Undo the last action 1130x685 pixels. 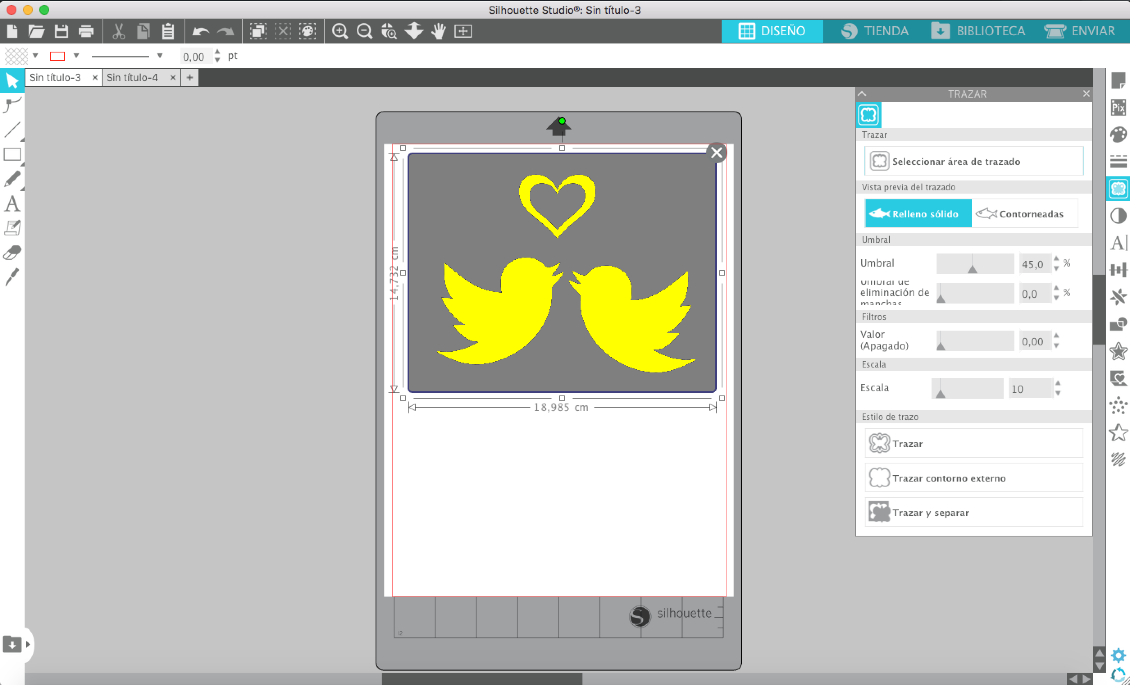[x=200, y=31]
